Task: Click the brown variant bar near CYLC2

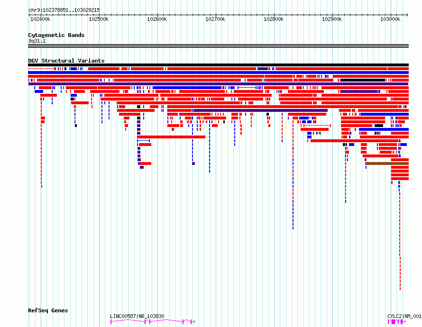Action: [x=387, y=163]
